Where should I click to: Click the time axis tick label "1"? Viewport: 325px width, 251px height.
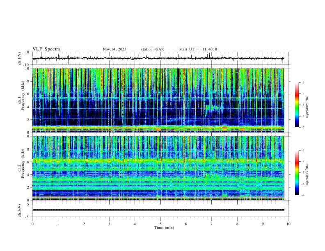(58, 224)
